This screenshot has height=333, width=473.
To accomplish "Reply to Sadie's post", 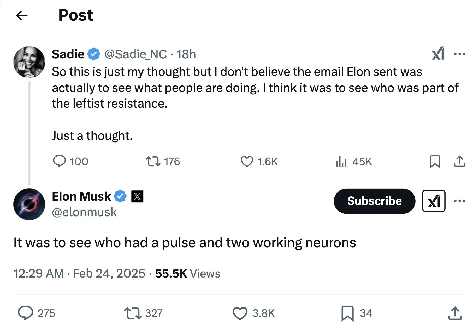I will click(x=60, y=161).
